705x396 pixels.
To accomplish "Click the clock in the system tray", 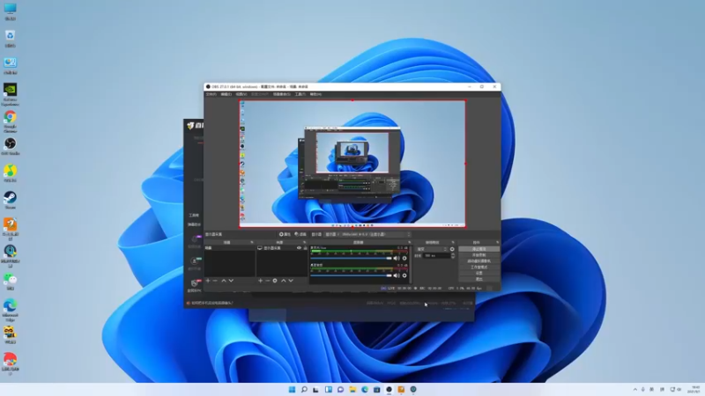I will coord(695,389).
